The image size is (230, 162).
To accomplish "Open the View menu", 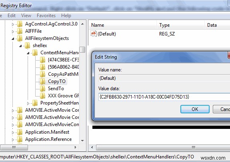I will click(26, 16).
